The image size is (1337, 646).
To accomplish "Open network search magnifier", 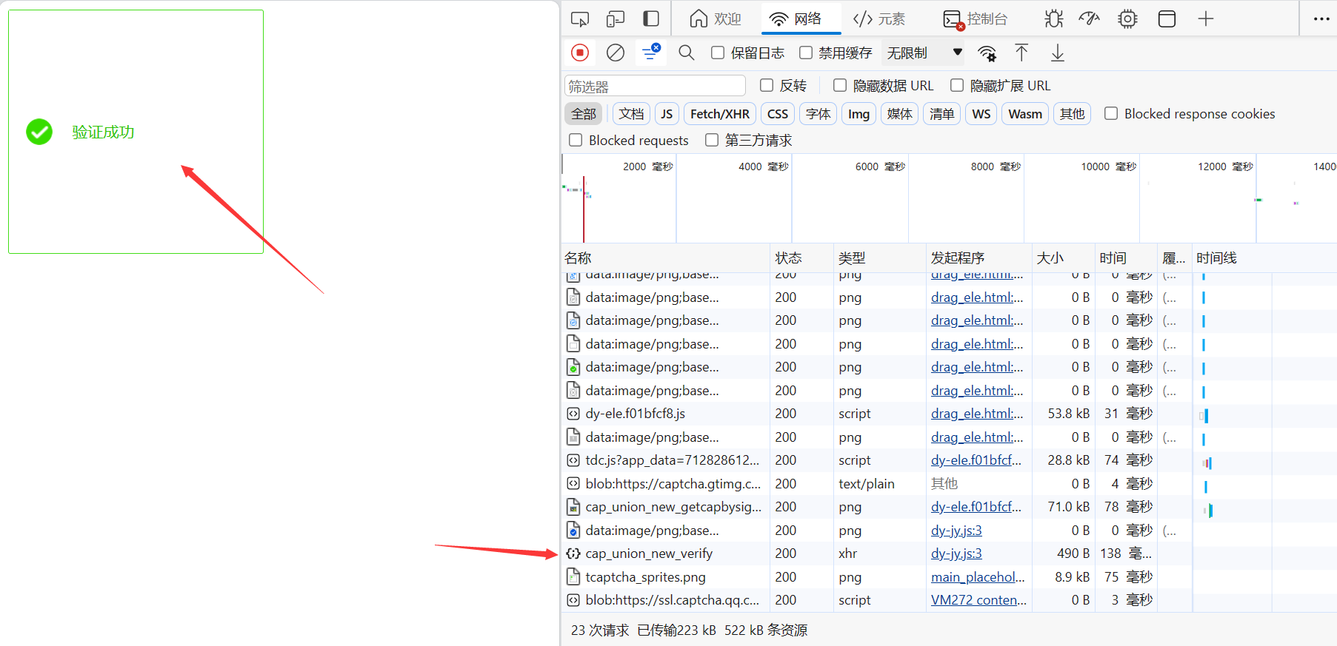I will click(x=687, y=53).
